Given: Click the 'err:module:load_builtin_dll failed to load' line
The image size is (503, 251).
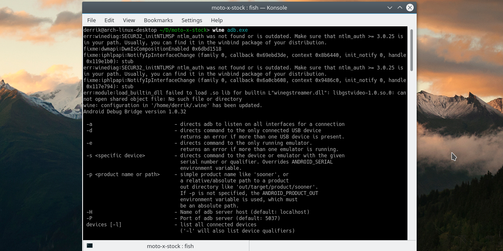Looking at the screenshot, I should pyautogui.click(x=245, y=93).
